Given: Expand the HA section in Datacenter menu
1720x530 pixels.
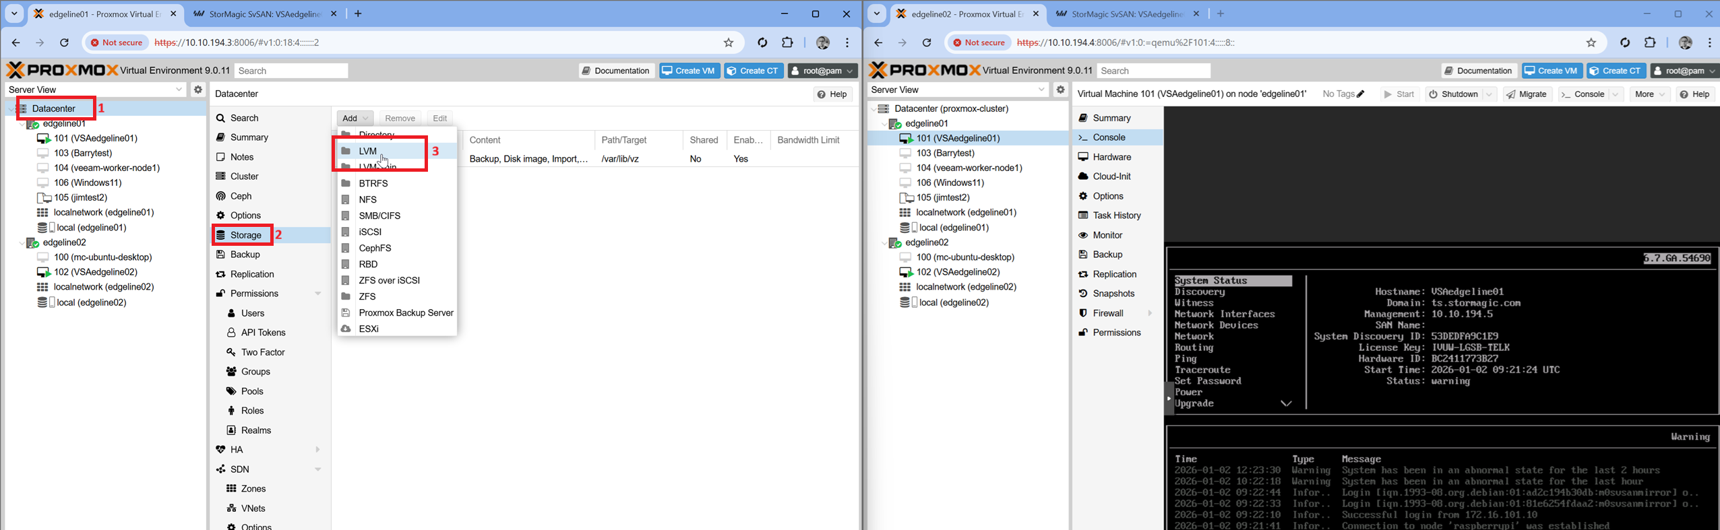Looking at the screenshot, I should pyautogui.click(x=318, y=450).
